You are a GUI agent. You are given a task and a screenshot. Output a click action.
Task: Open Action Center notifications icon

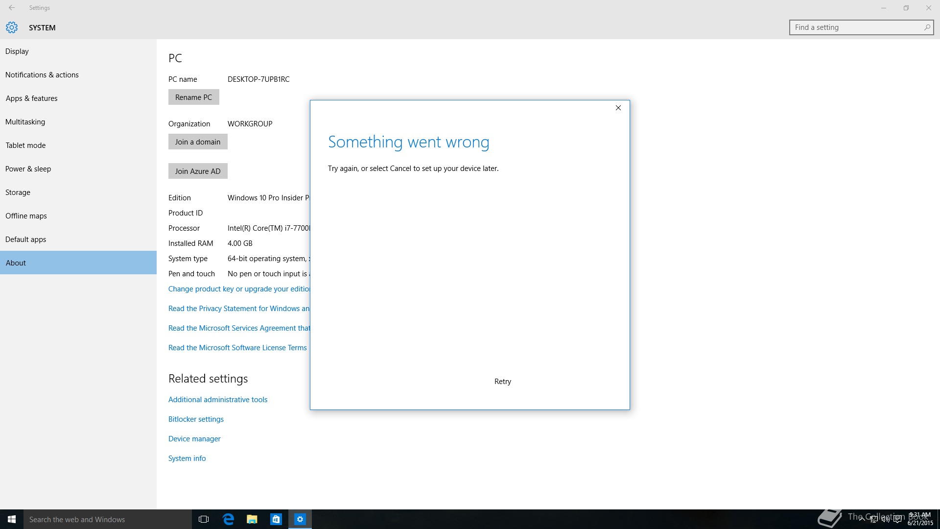[x=897, y=519]
